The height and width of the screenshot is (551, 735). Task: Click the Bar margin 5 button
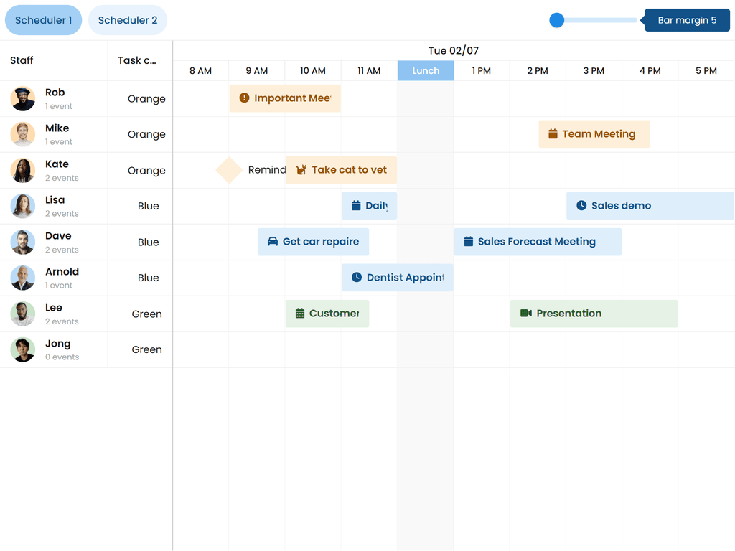coord(686,20)
